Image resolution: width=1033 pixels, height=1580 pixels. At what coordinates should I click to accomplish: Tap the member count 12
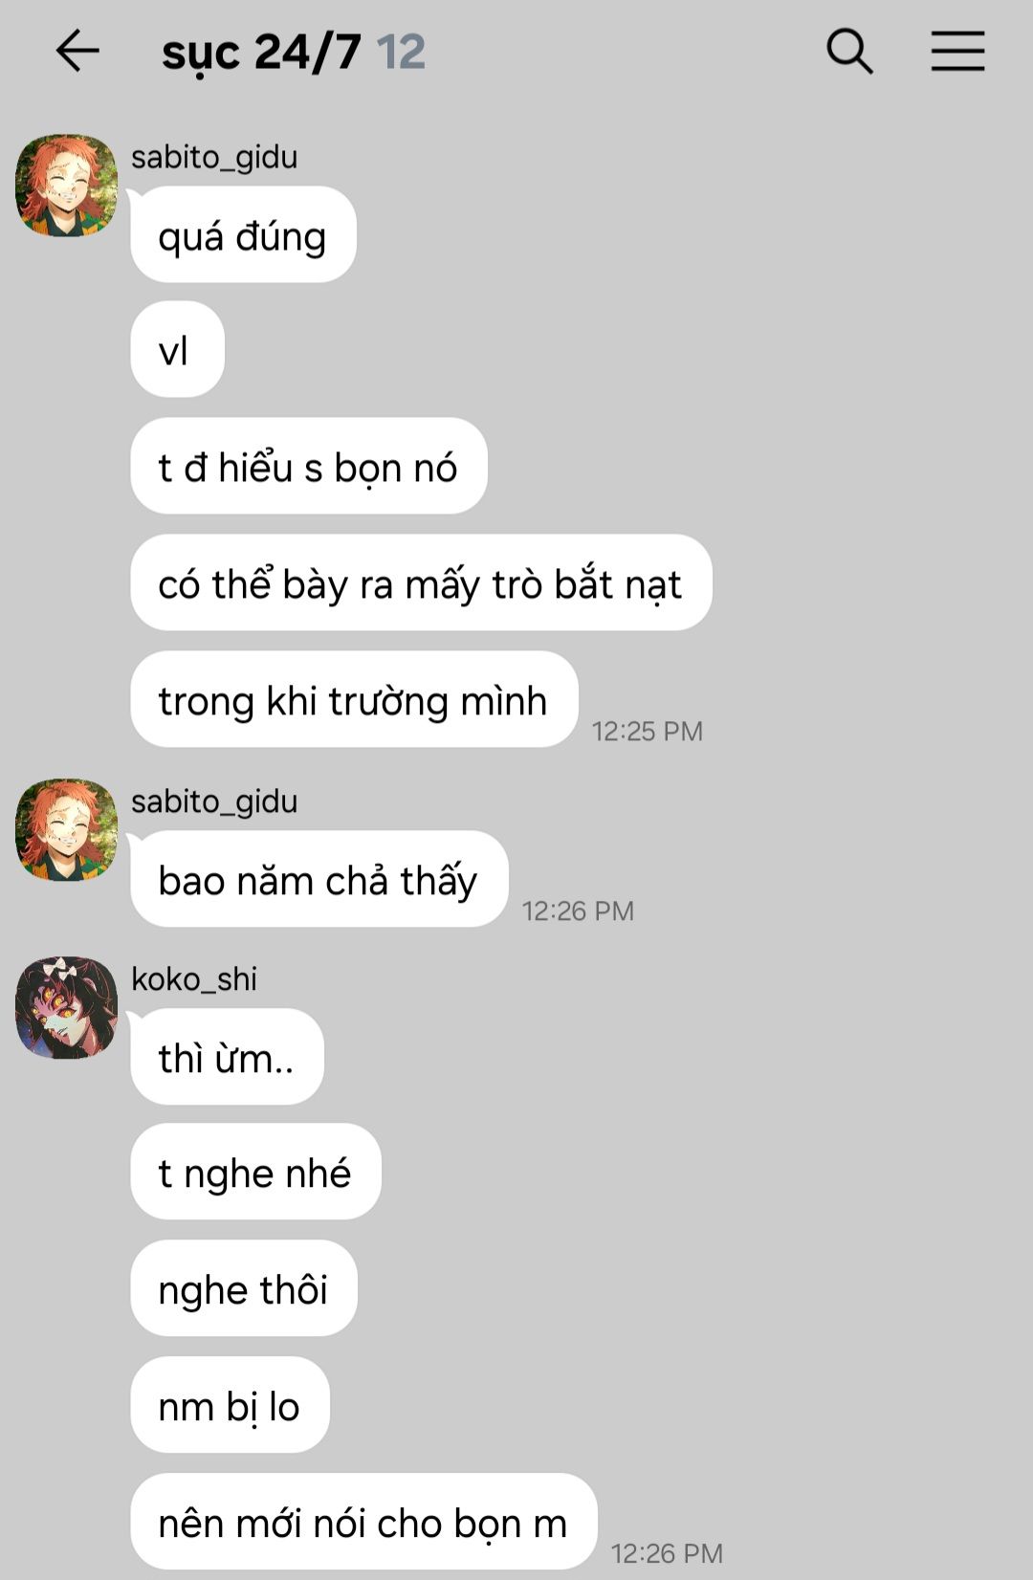(401, 52)
